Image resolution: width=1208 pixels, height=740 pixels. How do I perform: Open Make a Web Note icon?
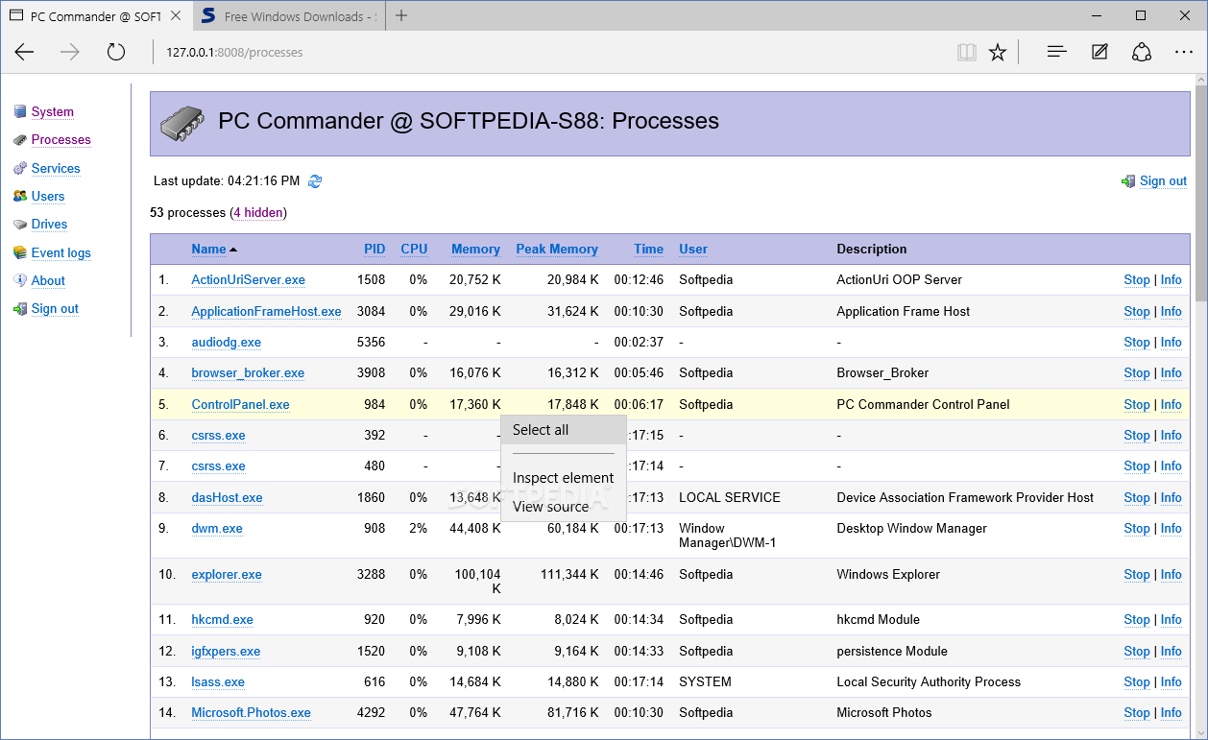[1099, 52]
